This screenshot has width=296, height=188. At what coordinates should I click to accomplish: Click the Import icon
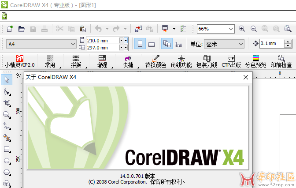pyautogui.click(x=138, y=29)
